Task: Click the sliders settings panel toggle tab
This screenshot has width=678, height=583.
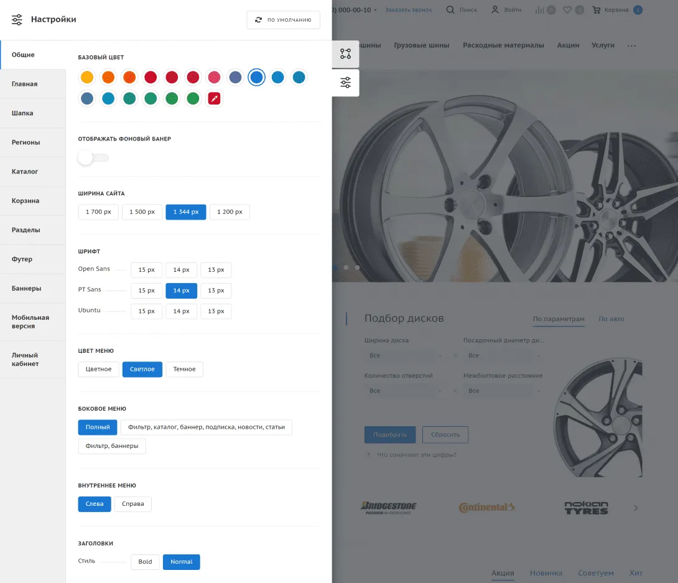Action: (x=345, y=82)
